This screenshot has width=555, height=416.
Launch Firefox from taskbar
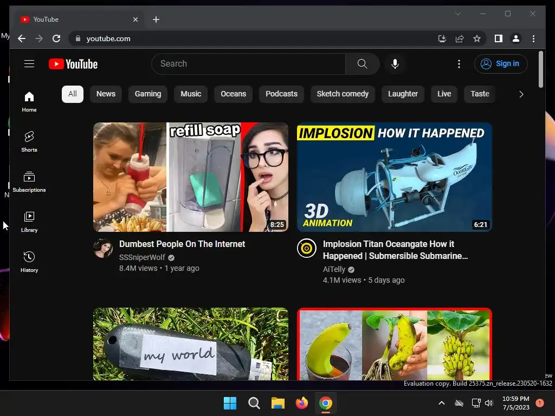[301, 403]
